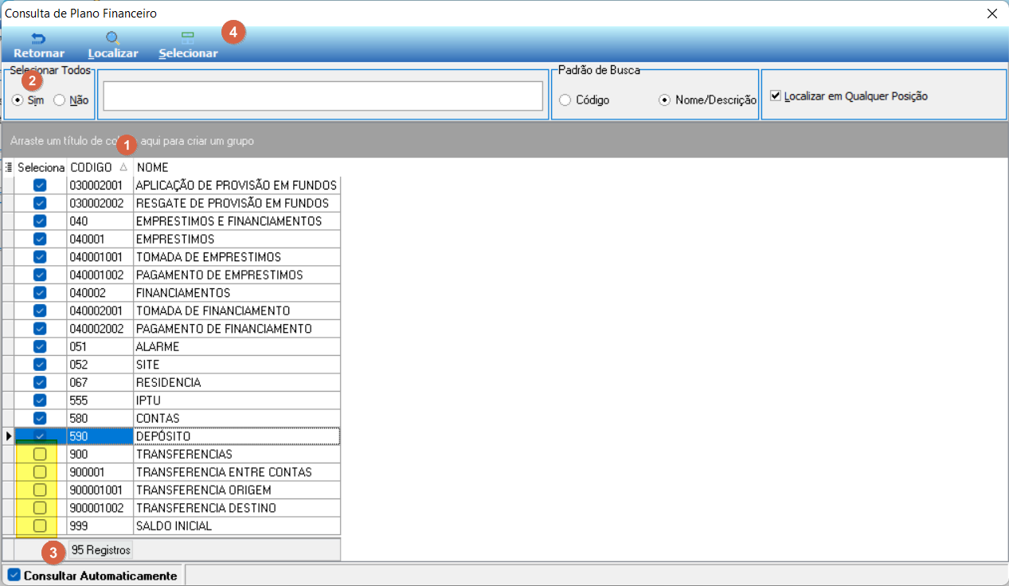Uncheck the box for ALARME row

point(40,346)
